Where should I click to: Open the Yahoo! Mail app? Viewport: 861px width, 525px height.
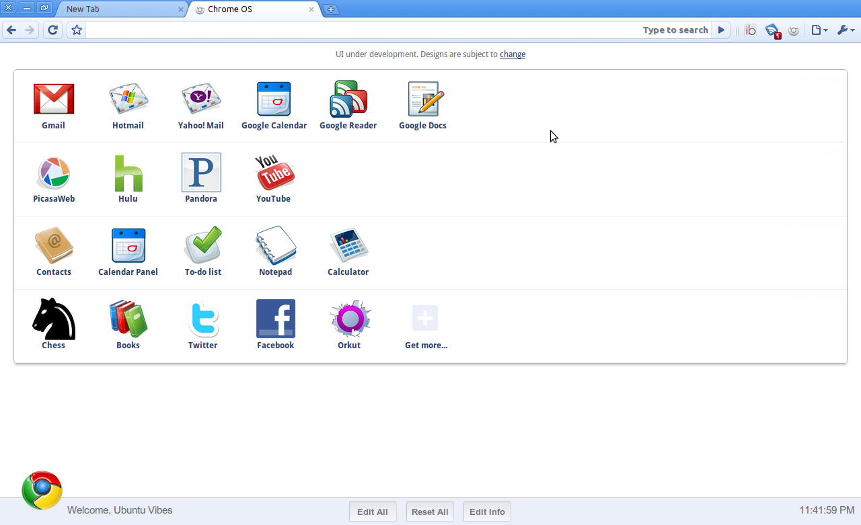click(201, 99)
